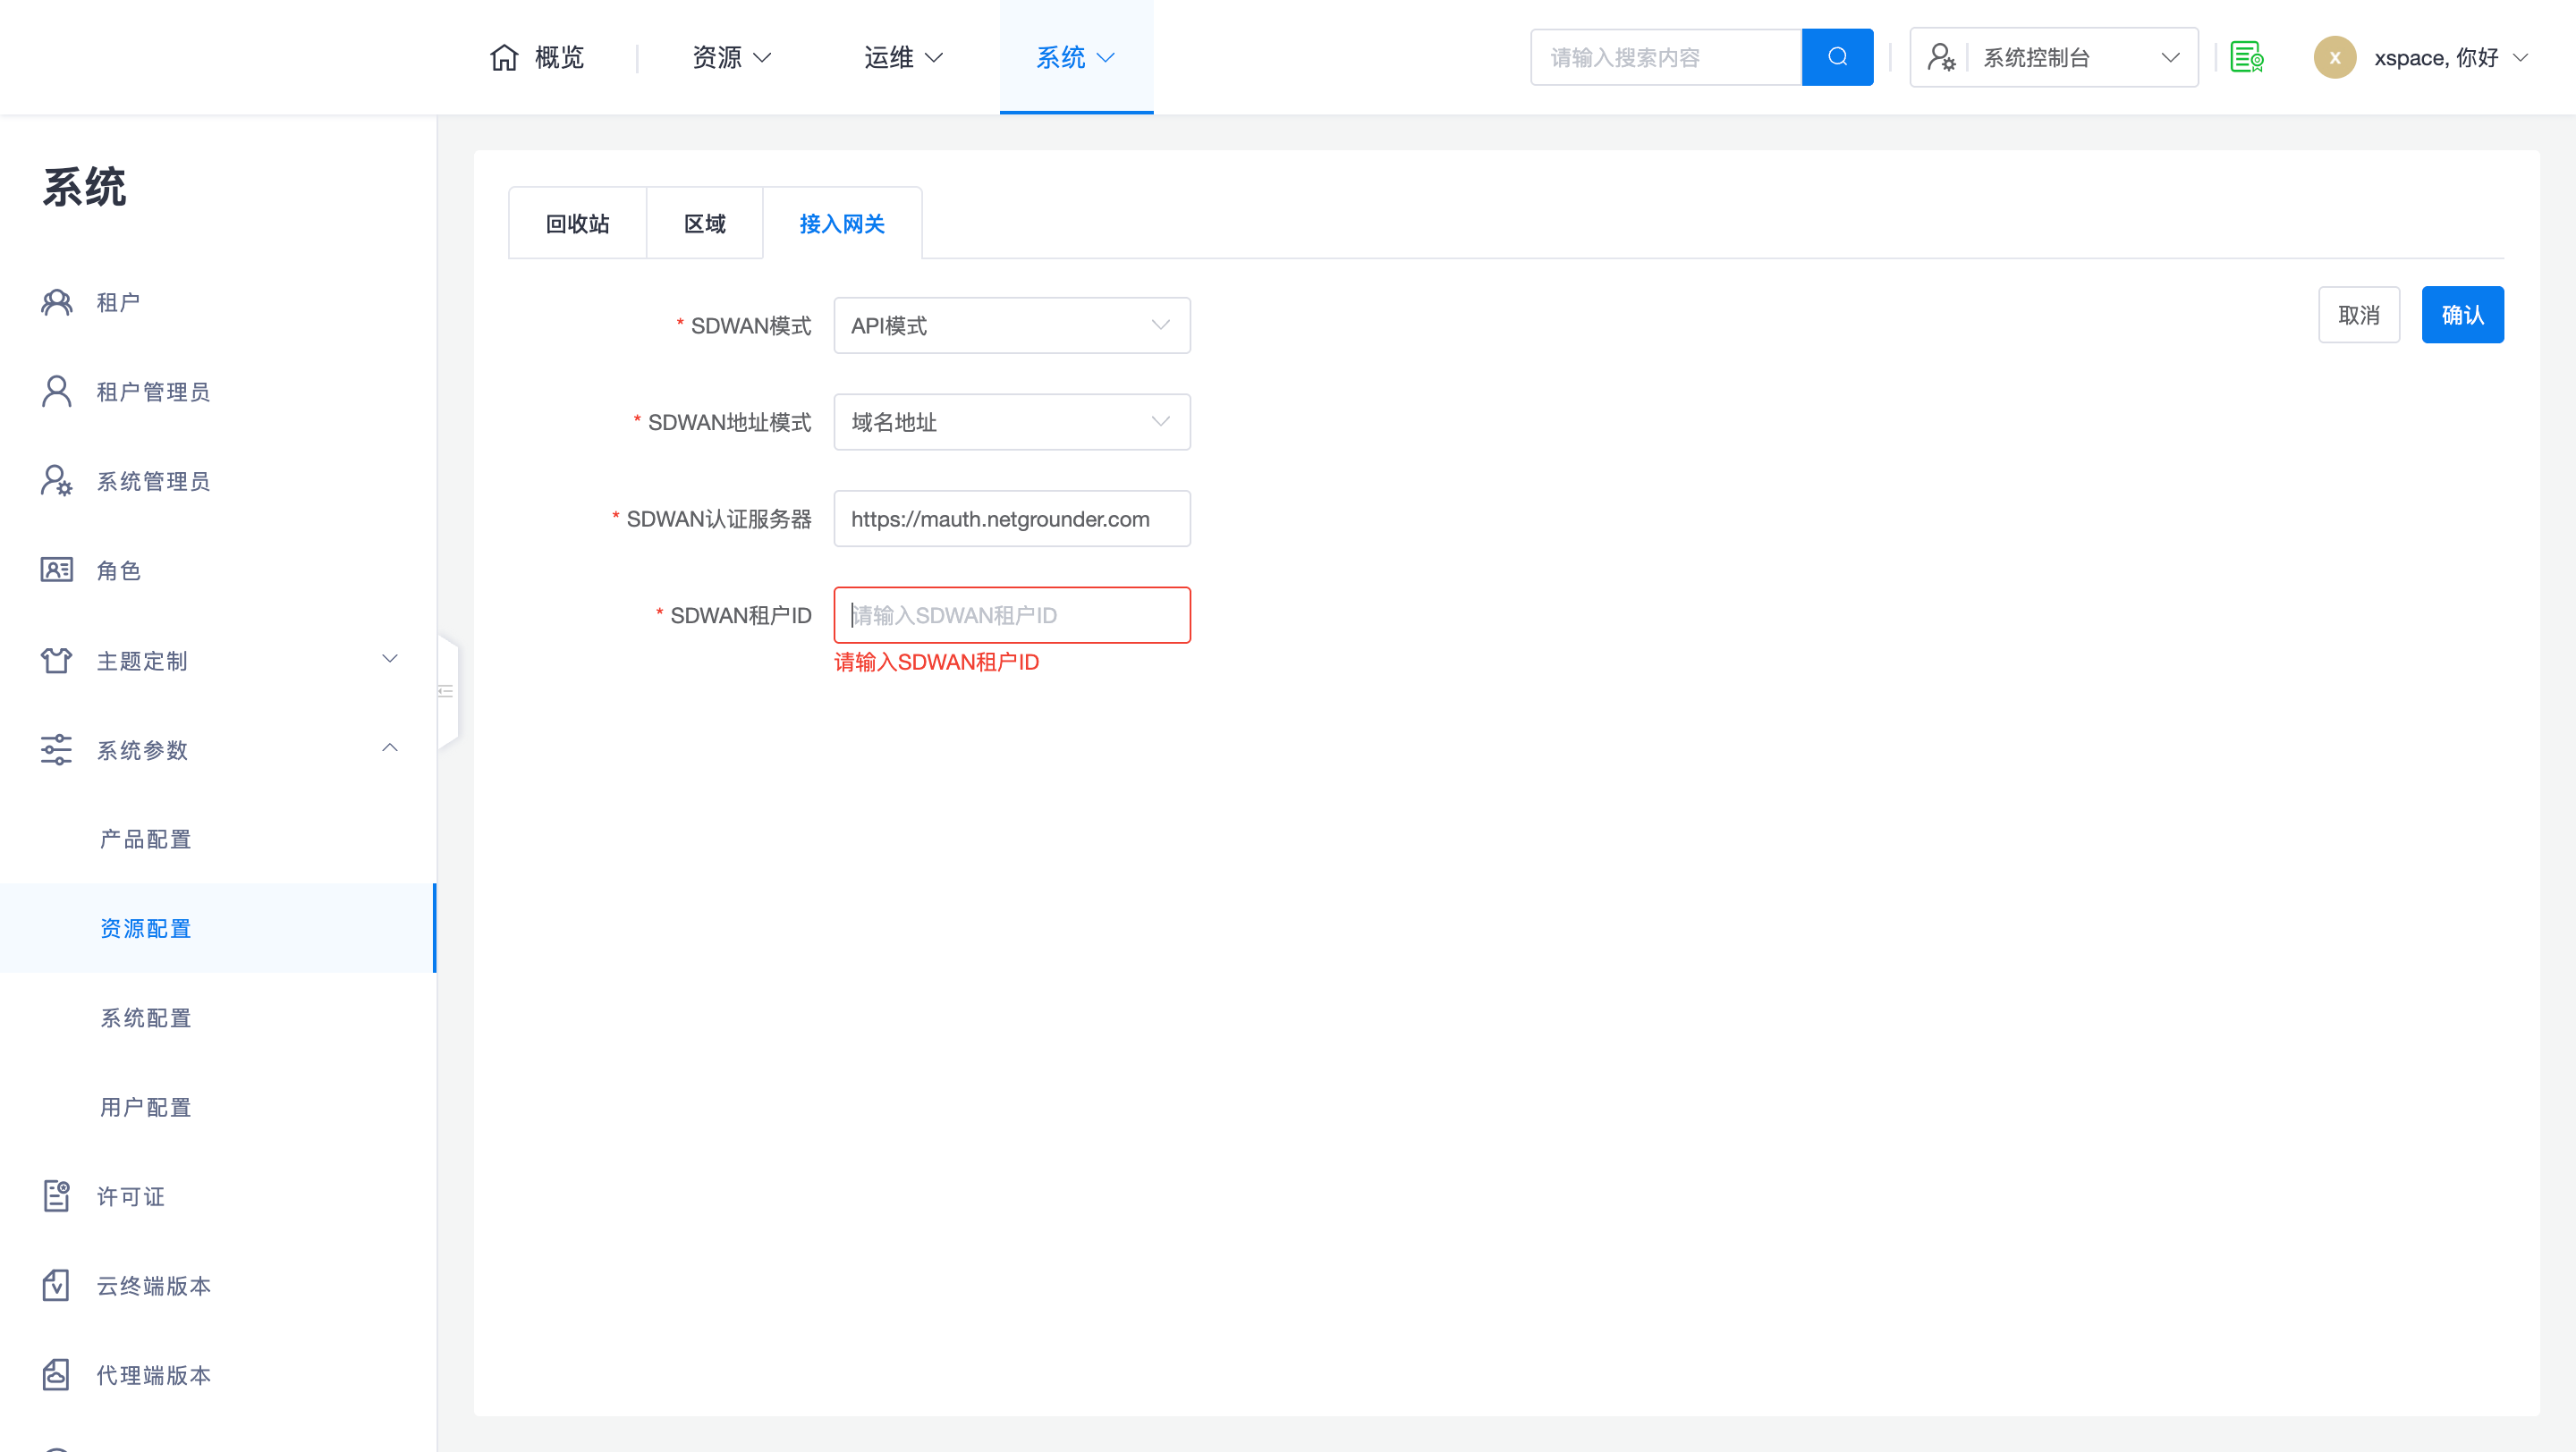Click the 租户 people icon in sidebar

56,302
